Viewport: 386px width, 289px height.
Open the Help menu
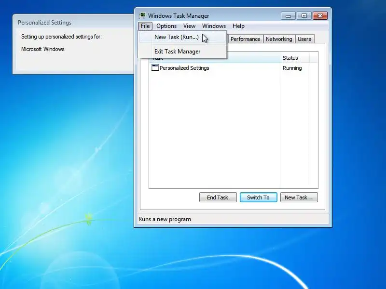pos(238,26)
